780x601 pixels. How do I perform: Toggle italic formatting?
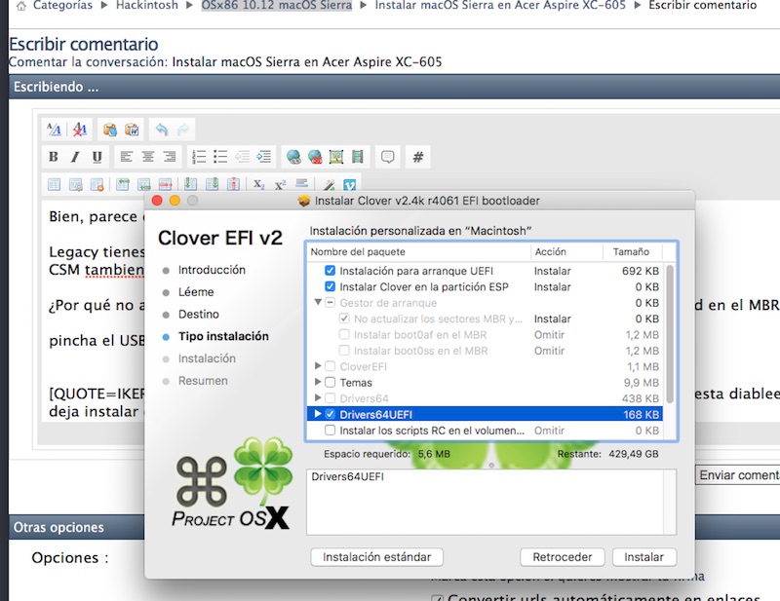[x=75, y=157]
